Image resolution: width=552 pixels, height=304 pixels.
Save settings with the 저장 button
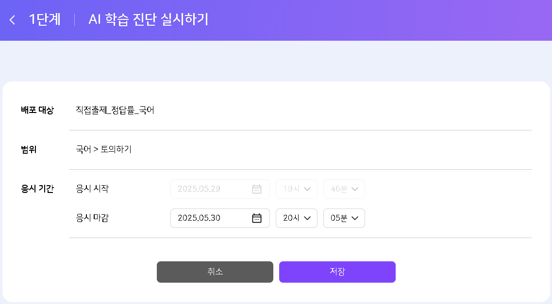coord(337,272)
